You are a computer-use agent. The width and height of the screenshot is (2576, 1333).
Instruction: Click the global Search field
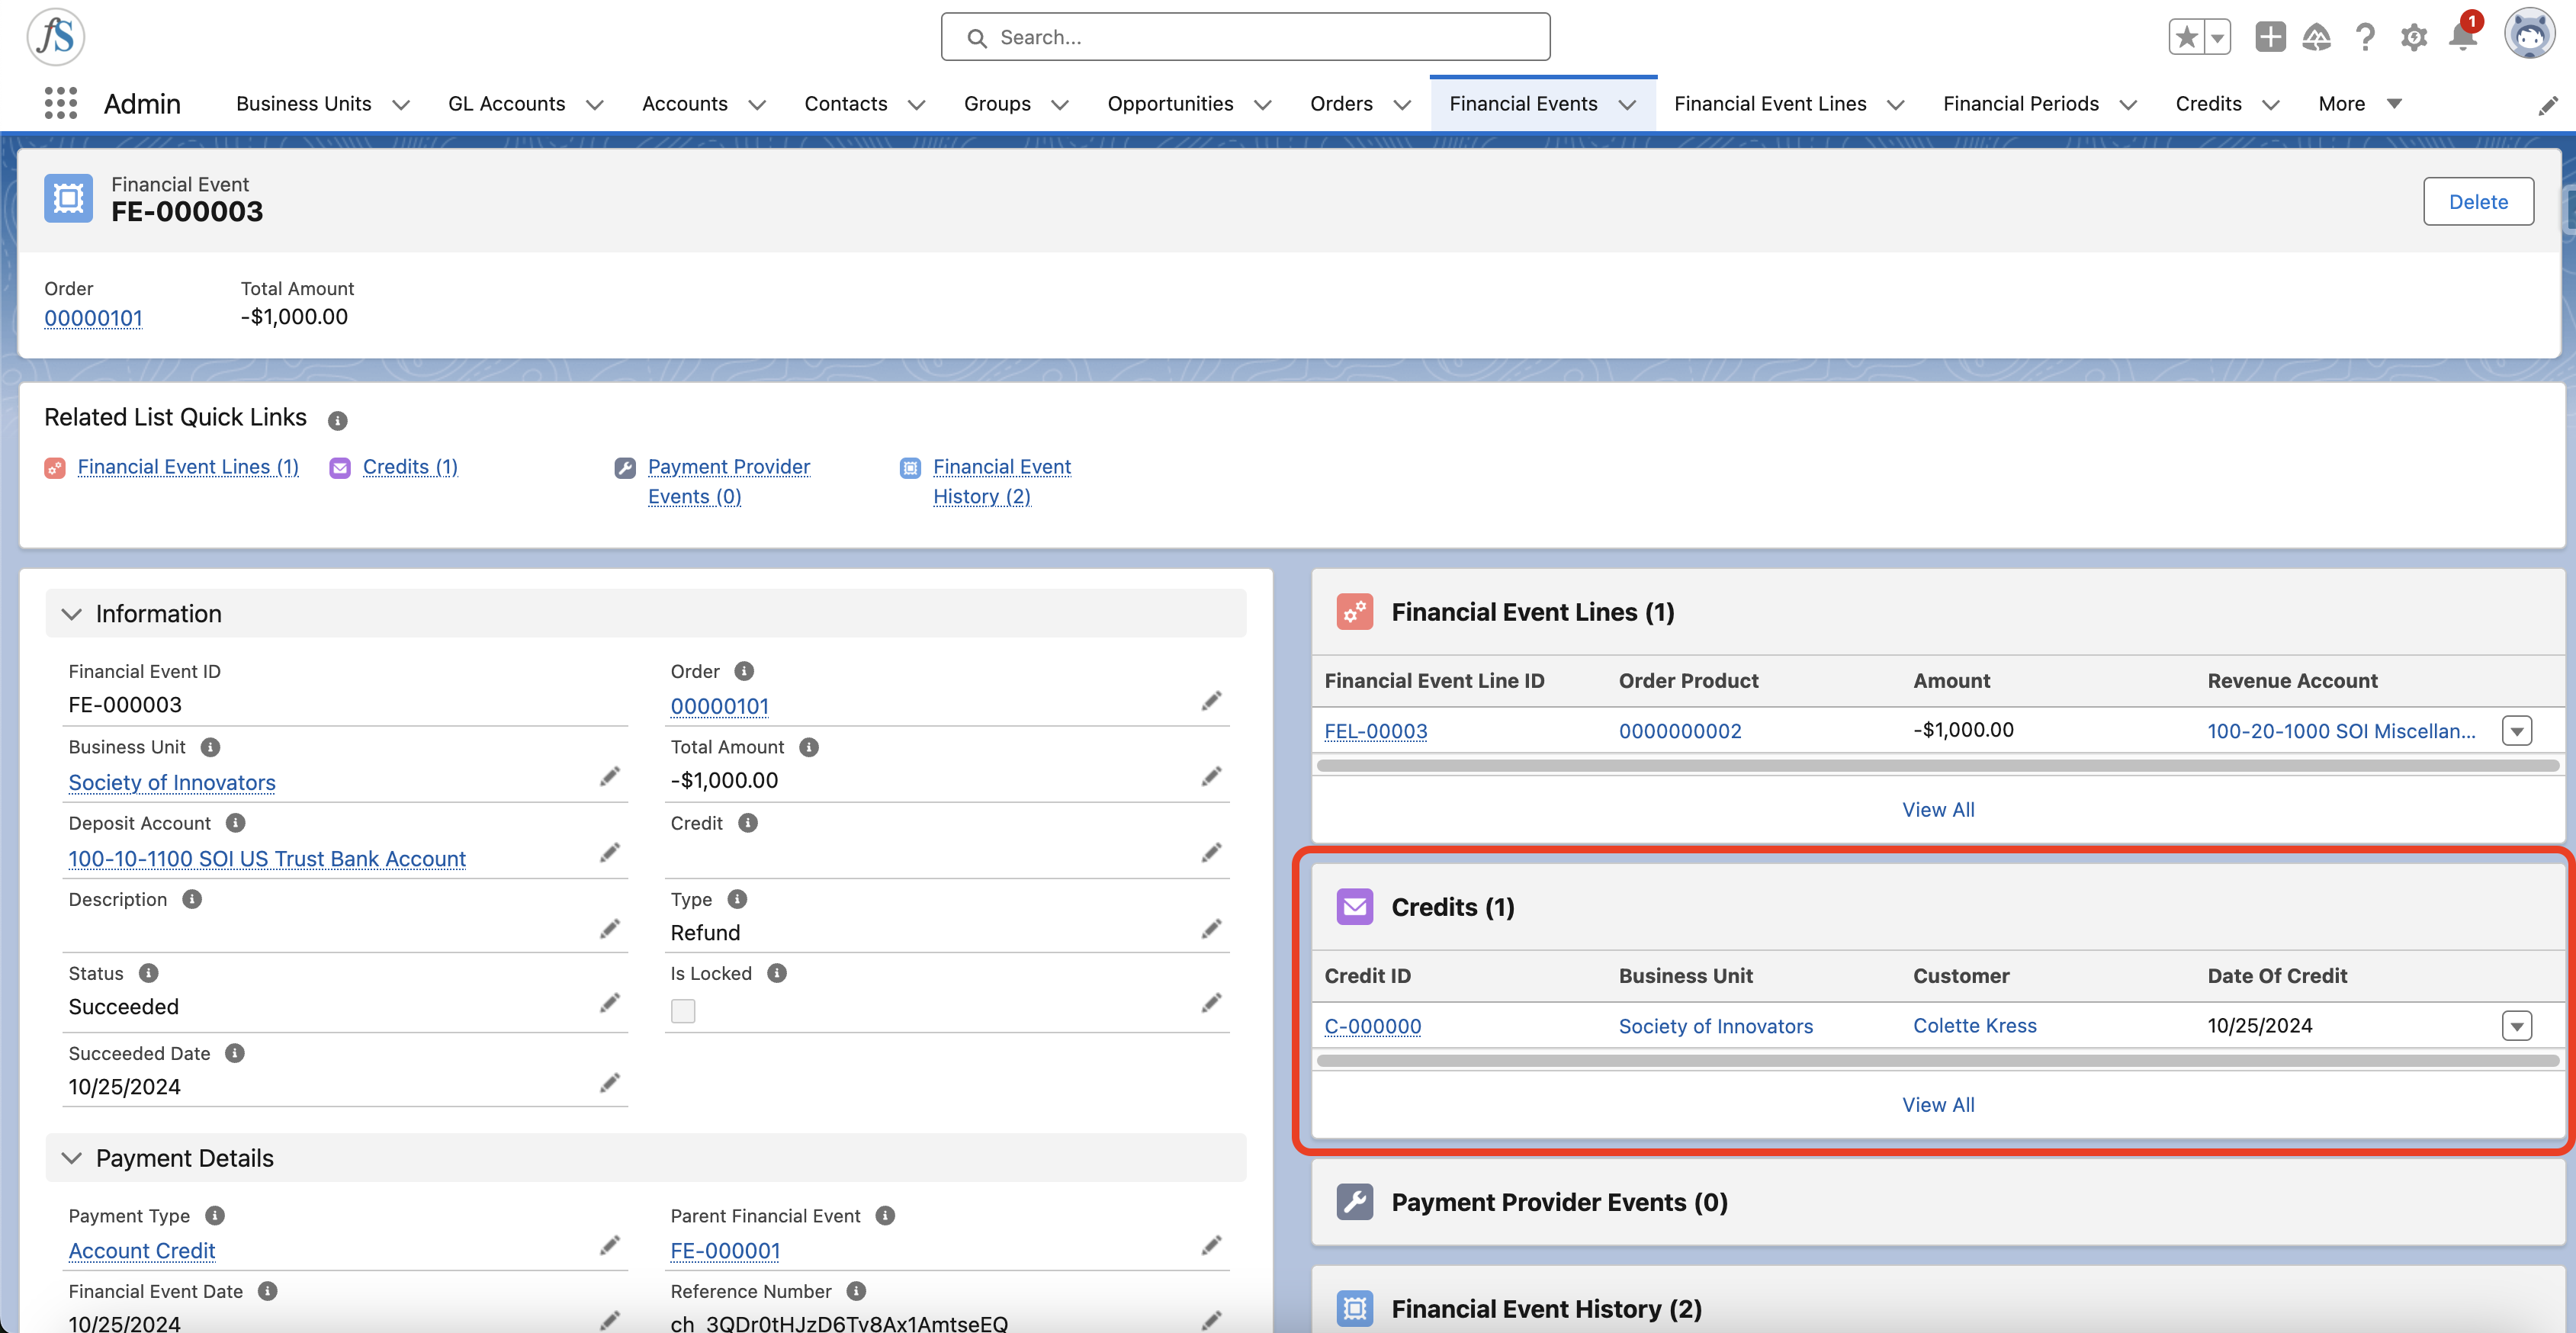tap(1245, 37)
